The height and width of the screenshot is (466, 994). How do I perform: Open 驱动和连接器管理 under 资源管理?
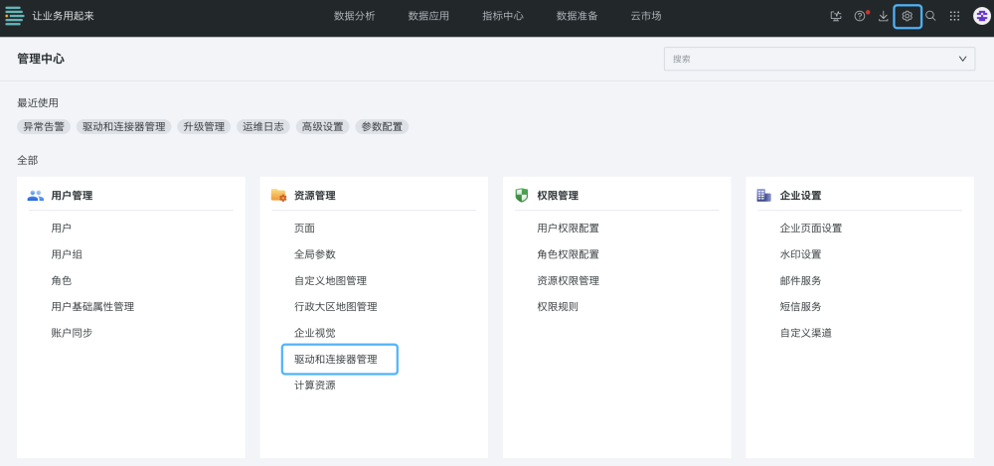click(340, 360)
